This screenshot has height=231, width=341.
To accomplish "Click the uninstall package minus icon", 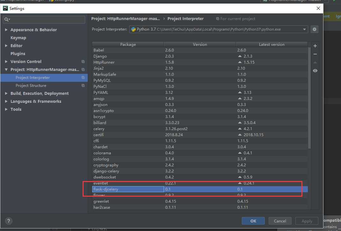I will pyautogui.click(x=315, y=54).
